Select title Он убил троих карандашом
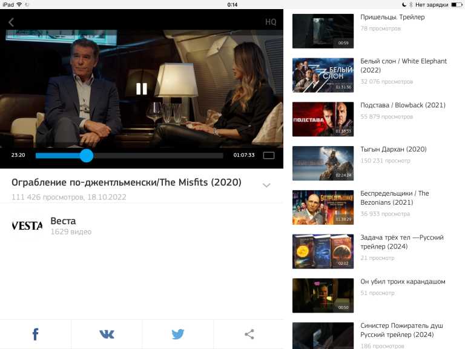Screen dimensions: 465x349 [403, 281]
